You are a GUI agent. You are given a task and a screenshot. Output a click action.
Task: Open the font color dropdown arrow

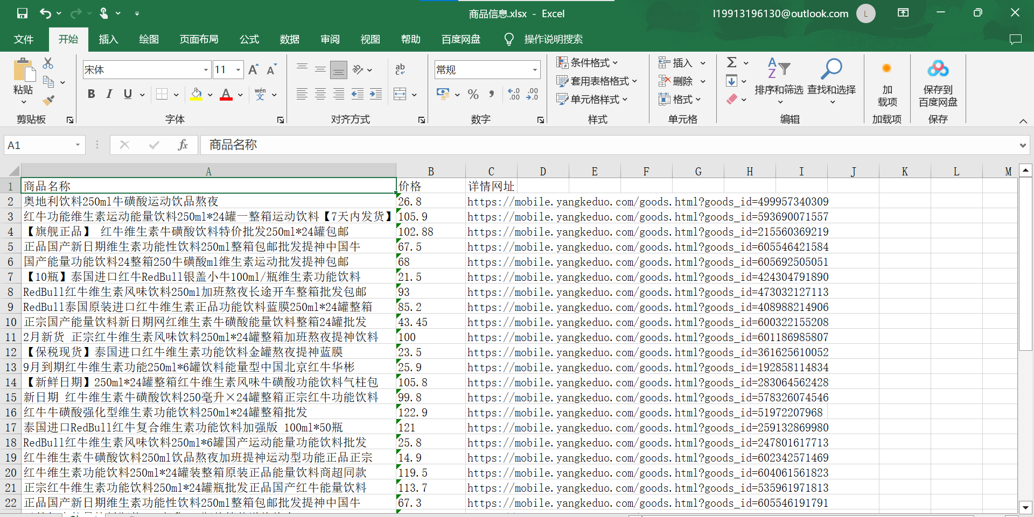point(240,95)
